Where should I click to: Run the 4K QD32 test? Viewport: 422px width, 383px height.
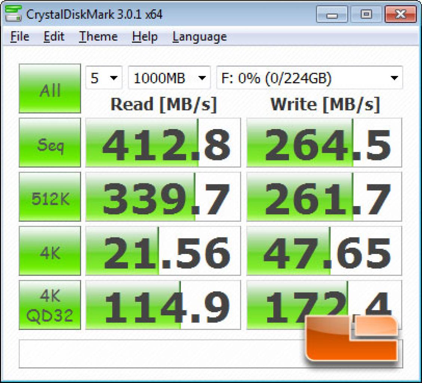point(50,305)
